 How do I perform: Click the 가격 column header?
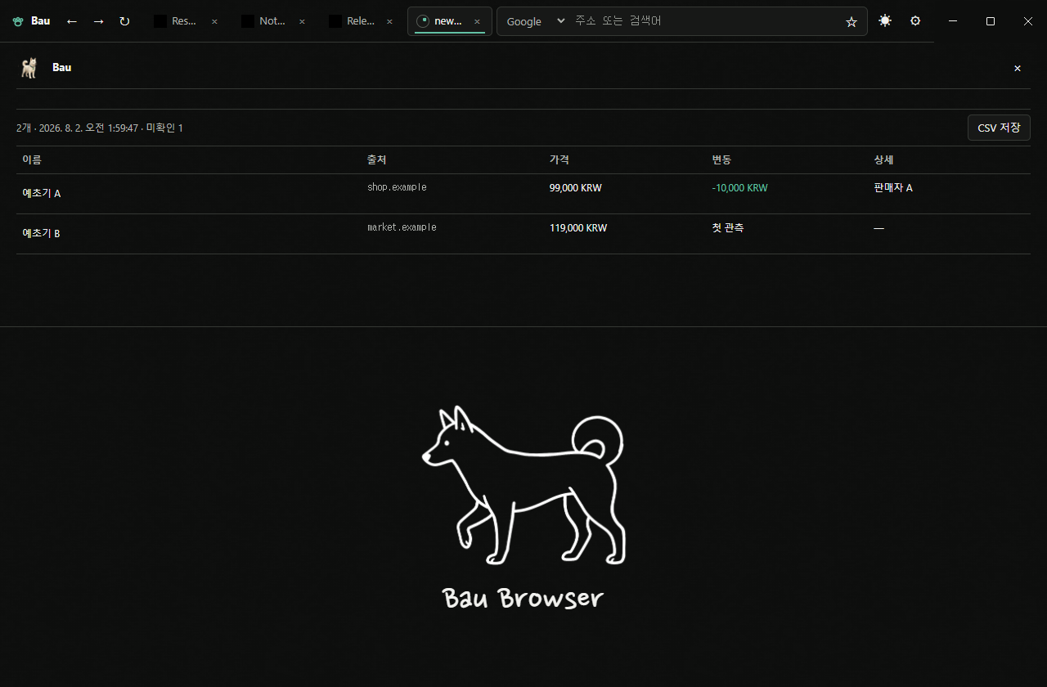click(559, 160)
